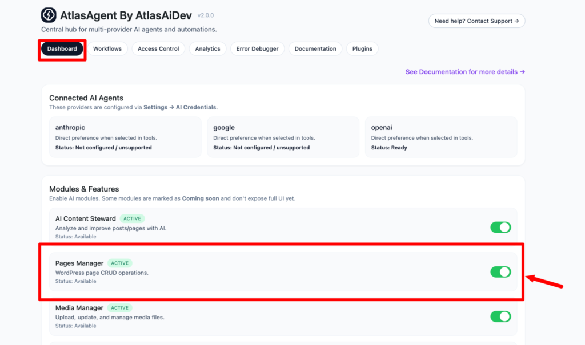Viewport: 585px width, 345px height.
Task: Open See Documentation for more details link
Action: pyautogui.click(x=465, y=72)
